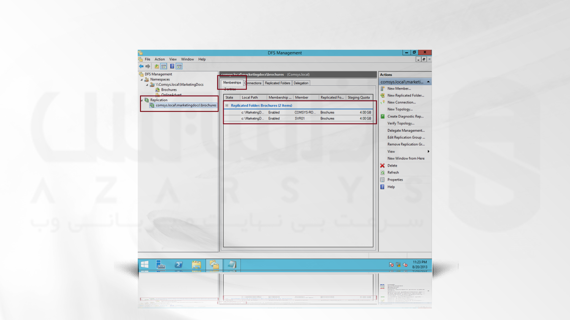Expand the Replication tree node
The width and height of the screenshot is (570, 320).
point(142,100)
